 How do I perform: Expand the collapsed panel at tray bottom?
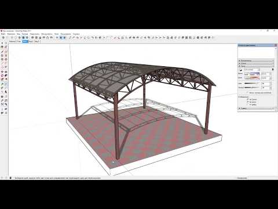pyautogui.click(x=256, y=109)
